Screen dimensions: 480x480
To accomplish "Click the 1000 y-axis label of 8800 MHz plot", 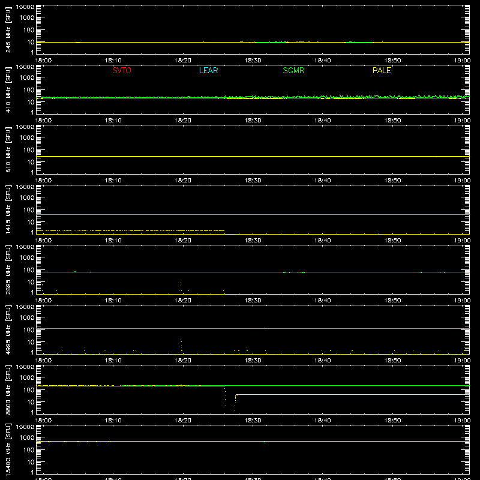I will [x=27, y=378].
